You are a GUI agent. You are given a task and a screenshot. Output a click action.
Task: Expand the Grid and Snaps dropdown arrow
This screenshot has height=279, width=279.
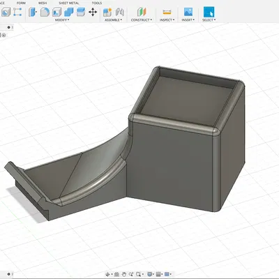(162, 275)
